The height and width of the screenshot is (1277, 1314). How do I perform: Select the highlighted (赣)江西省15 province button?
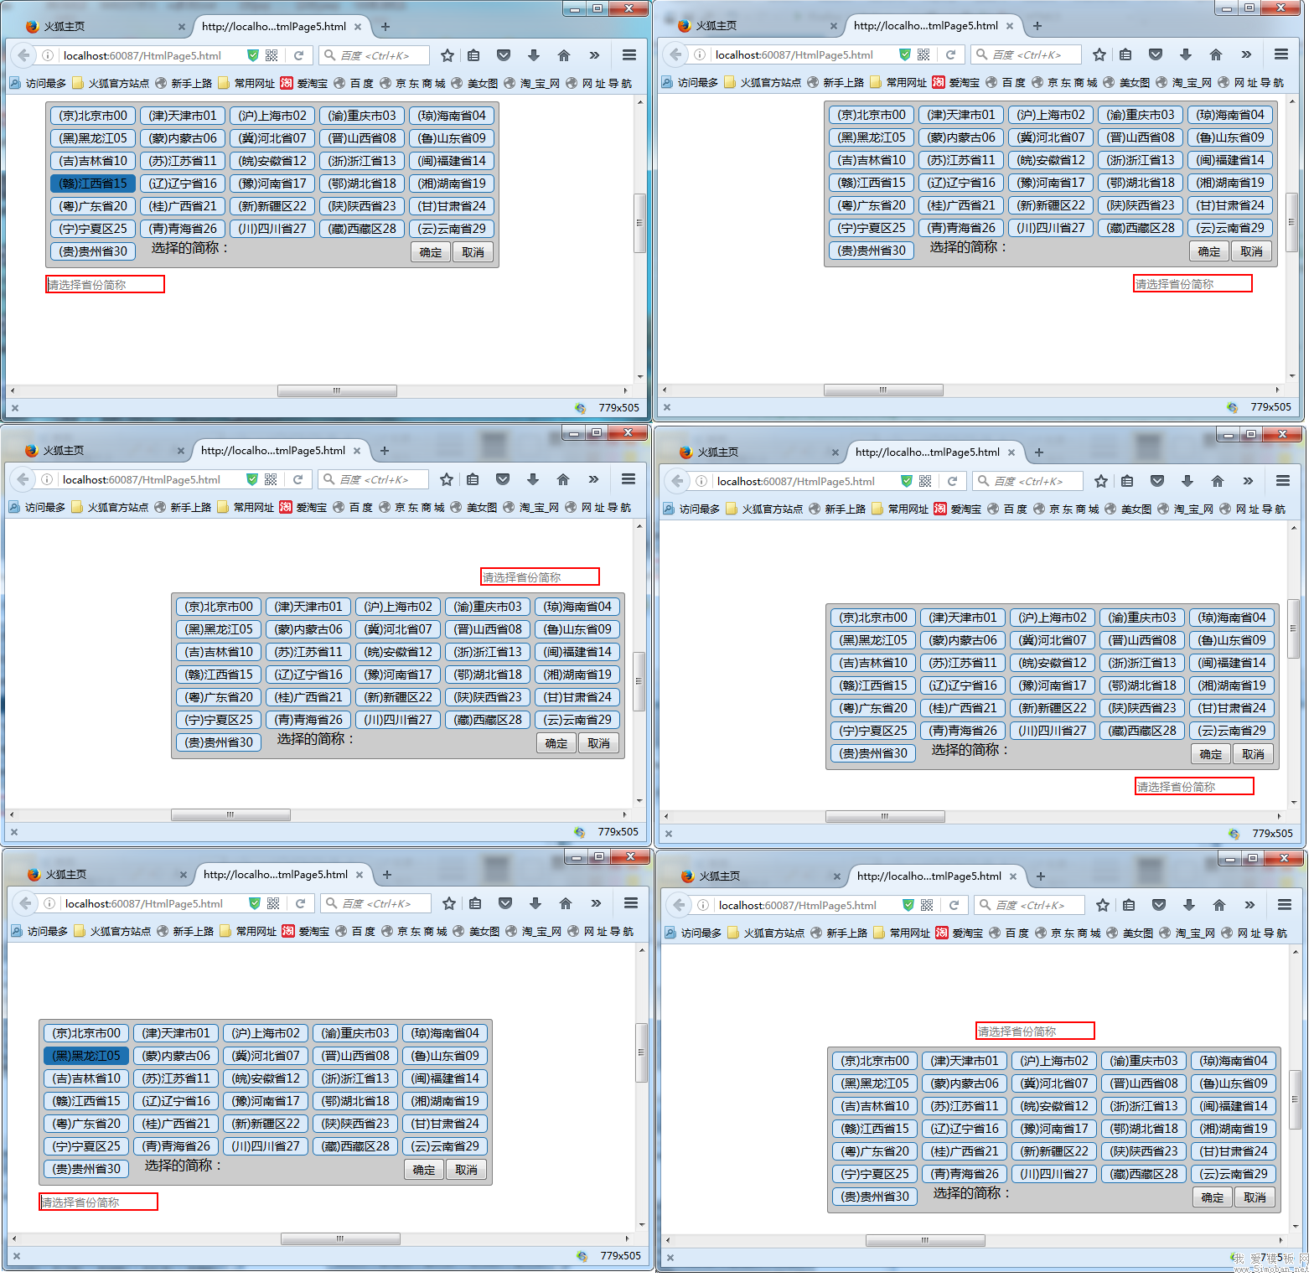tap(93, 184)
